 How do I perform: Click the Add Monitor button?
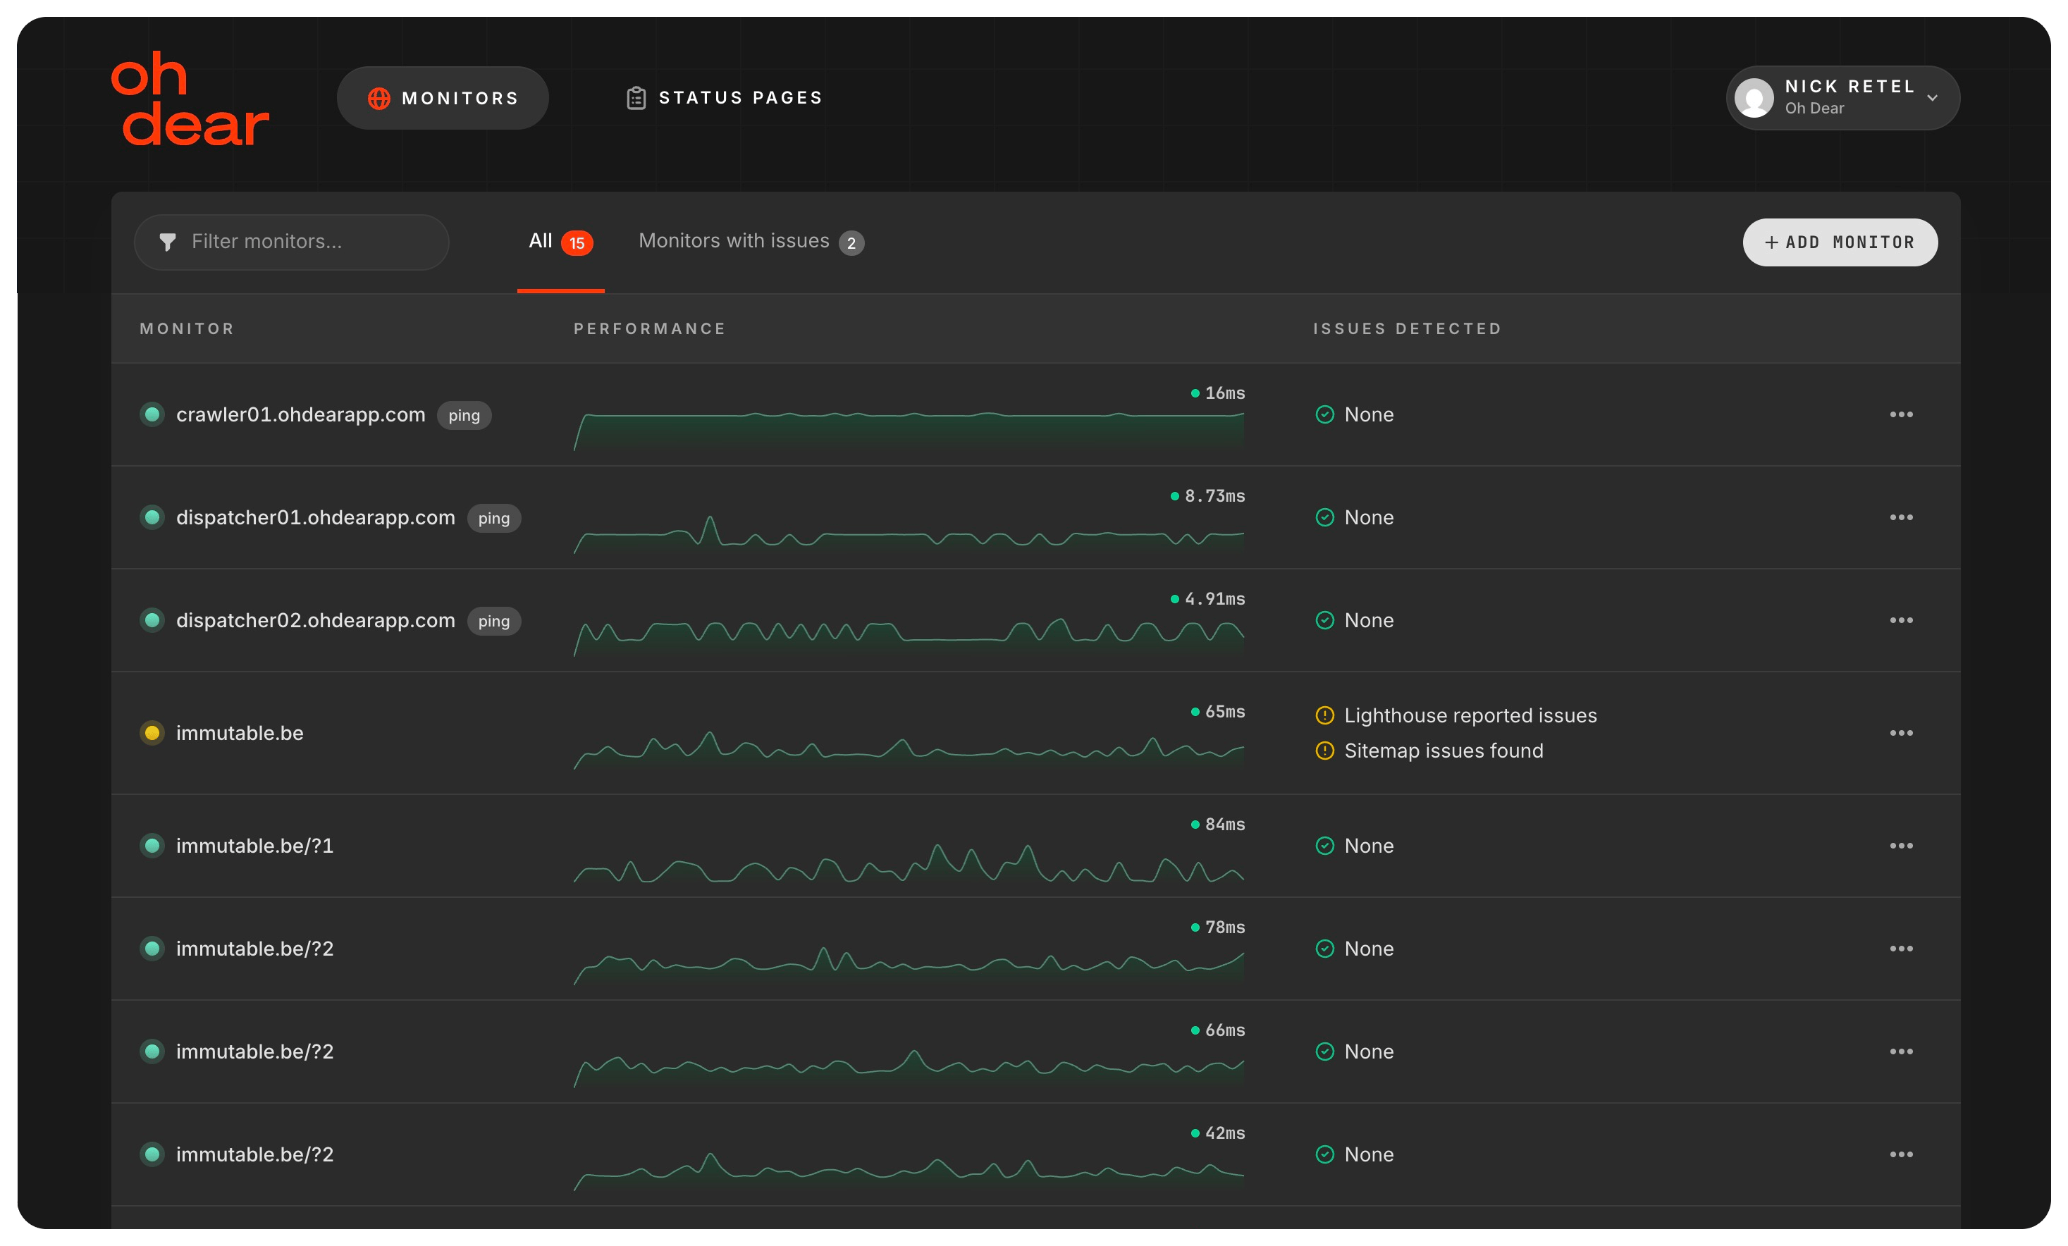click(1840, 242)
